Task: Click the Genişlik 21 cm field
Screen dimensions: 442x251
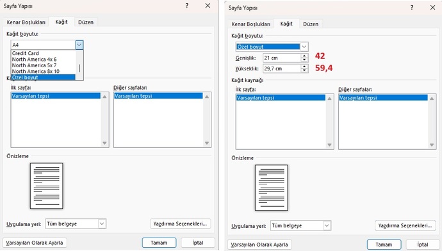Action: [x=282, y=58]
